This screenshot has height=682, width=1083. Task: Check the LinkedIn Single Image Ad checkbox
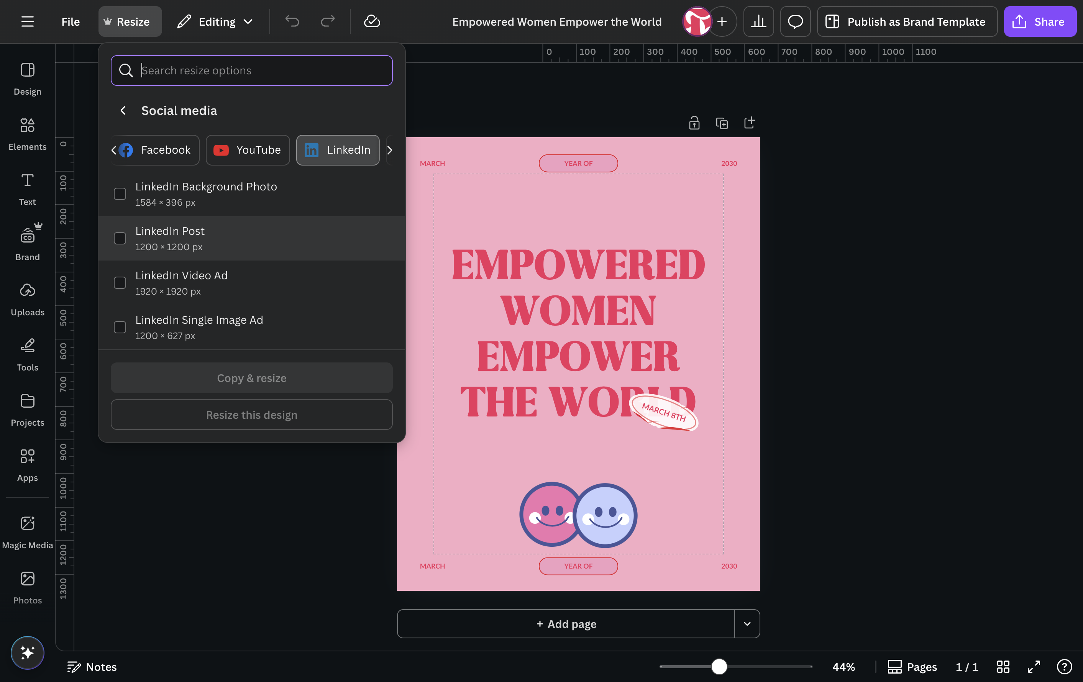120,327
